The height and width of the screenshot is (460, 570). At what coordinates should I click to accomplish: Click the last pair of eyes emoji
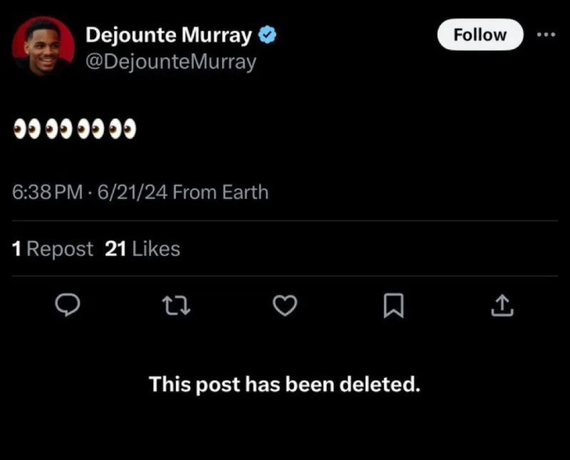pos(123,130)
